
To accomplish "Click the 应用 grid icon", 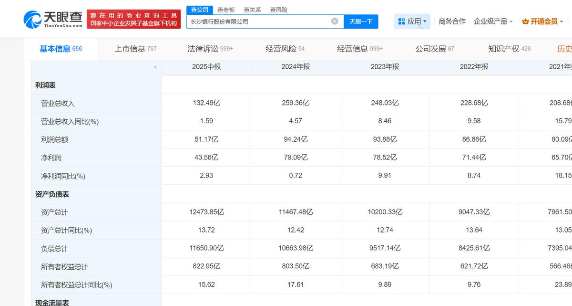I will tap(401, 21).
